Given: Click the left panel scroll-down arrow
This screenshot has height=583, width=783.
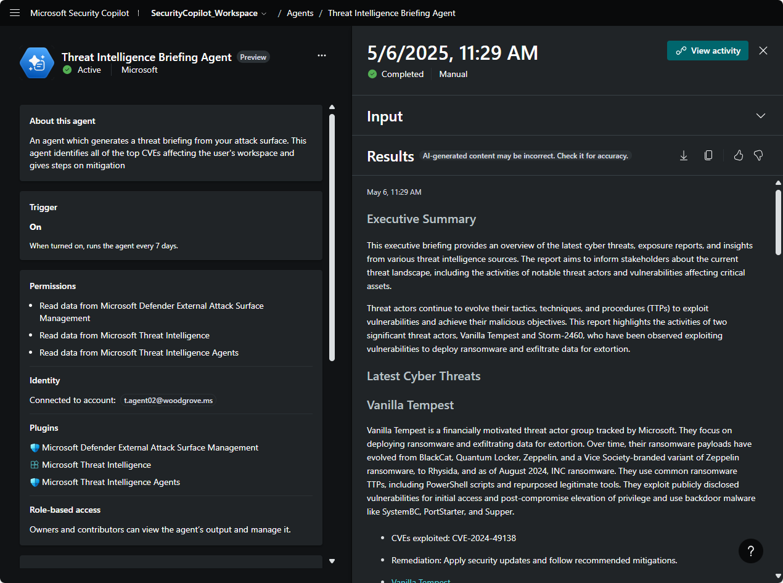Looking at the screenshot, I should (x=332, y=561).
